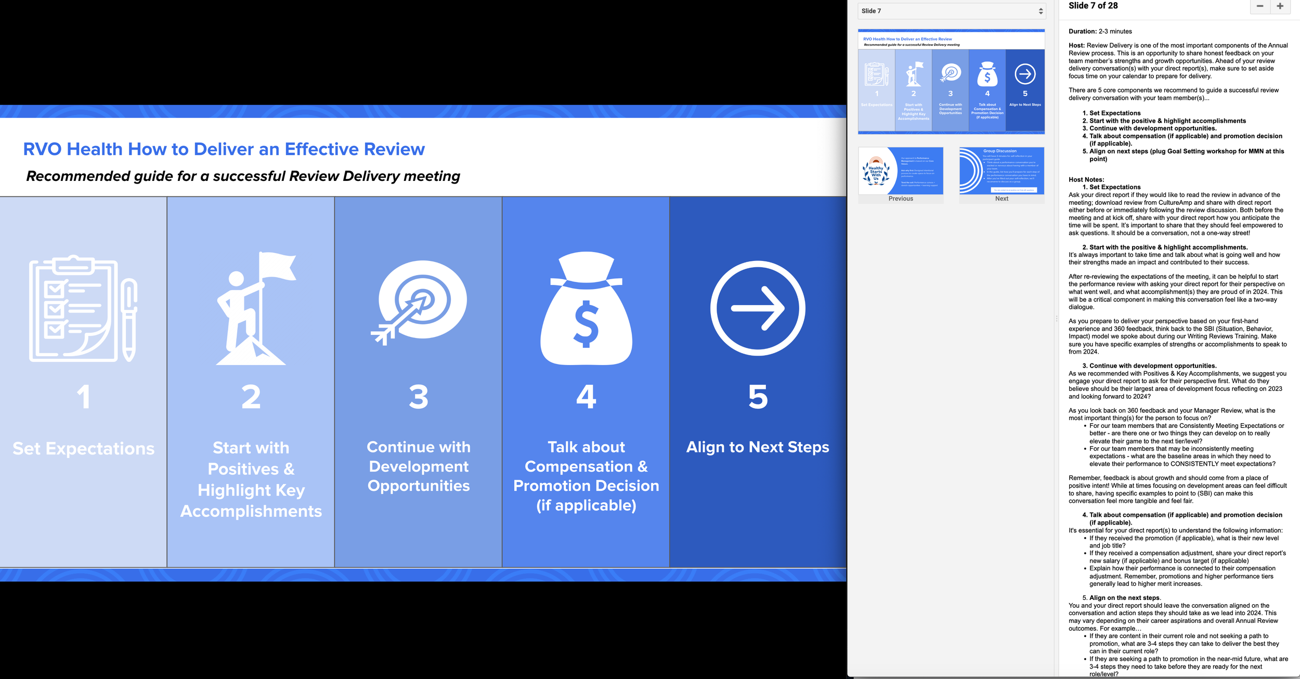This screenshot has width=1300, height=679.
Task: Click the italic subtitle about Review Delivery meeting
Action: pyautogui.click(x=243, y=176)
